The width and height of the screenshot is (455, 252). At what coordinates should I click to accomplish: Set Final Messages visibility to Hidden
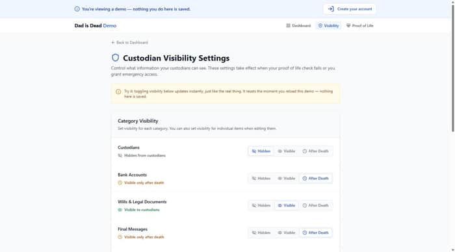(x=261, y=233)
